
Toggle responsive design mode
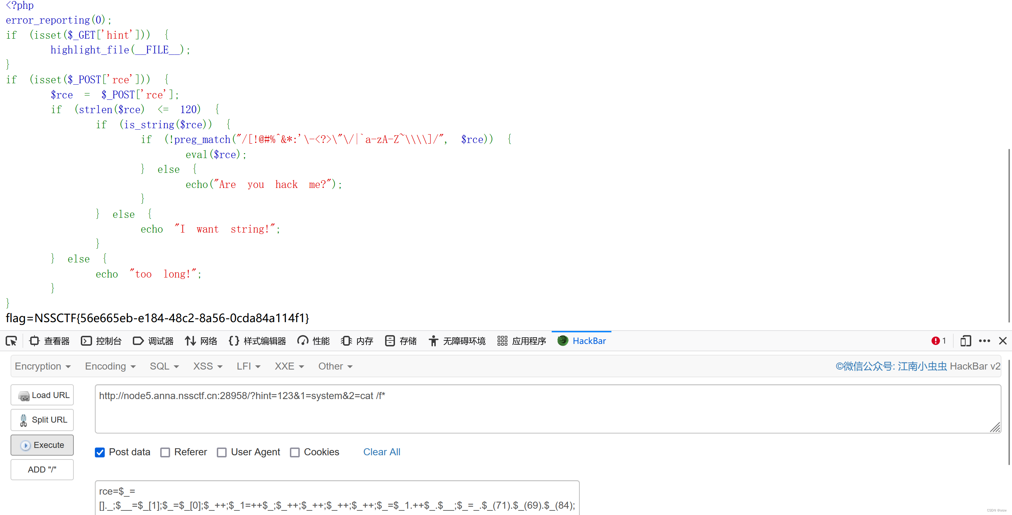tap(966, 341)
